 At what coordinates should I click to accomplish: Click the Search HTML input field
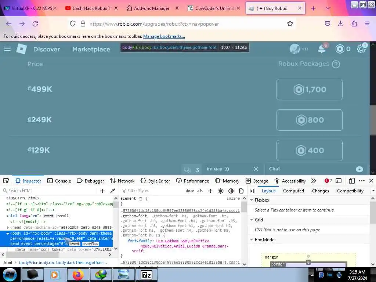pyautogui.click(x=50, y=191)
